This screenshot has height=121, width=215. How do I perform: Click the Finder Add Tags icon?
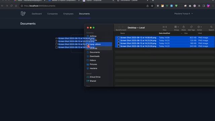pyautogui.click(x=191, y=27)
